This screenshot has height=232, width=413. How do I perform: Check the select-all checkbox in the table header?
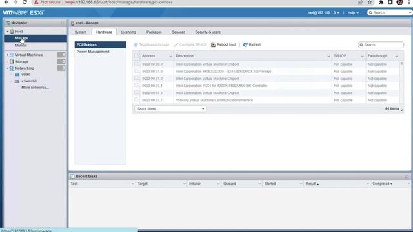click(x=136, y=55)
